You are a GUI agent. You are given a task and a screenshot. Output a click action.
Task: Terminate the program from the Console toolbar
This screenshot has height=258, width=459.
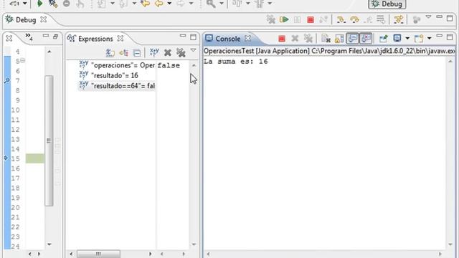[282, 39]
